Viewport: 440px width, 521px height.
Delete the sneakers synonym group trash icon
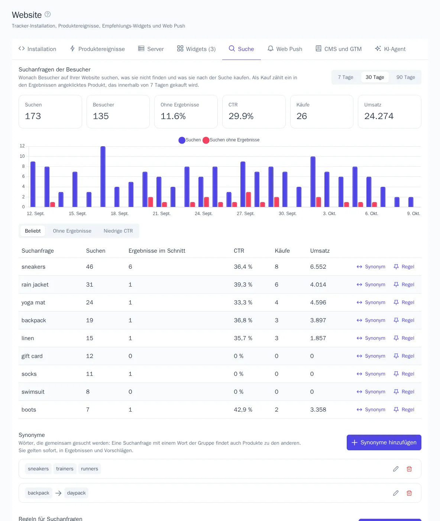click(409, 469)
